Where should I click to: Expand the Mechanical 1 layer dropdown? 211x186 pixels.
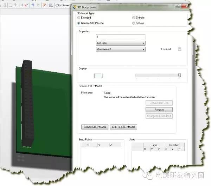click(x=121, y=49)
